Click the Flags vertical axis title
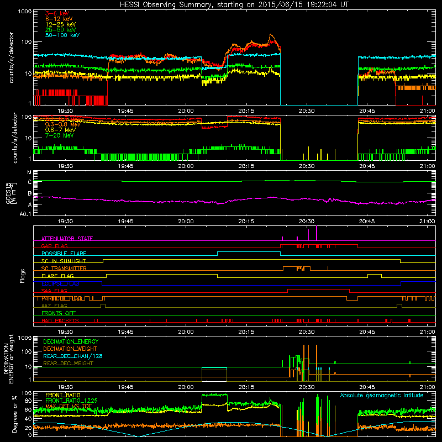The height and width of the screenshot is (442, 442). click(x=23, y=276)
